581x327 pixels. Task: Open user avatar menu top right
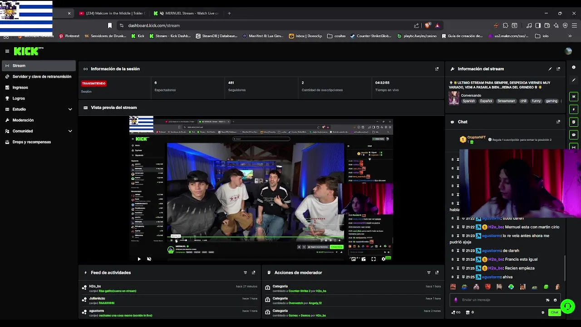click(568, 51)
